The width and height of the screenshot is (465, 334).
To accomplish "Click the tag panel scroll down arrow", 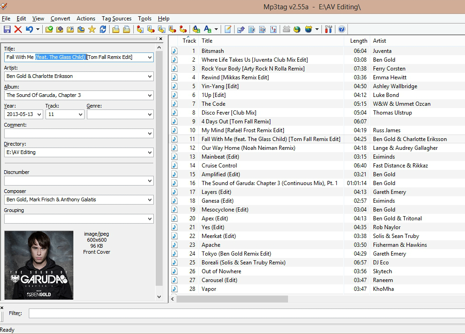I will pyautogui.click(x=159, y=297).
